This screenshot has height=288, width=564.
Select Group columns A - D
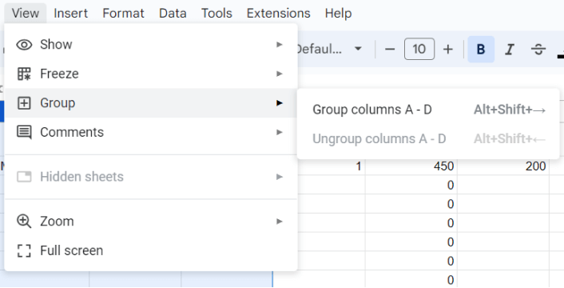428,110
